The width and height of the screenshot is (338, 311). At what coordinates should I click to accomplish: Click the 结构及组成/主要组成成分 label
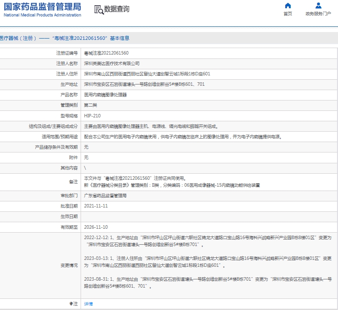pos(53,126)
